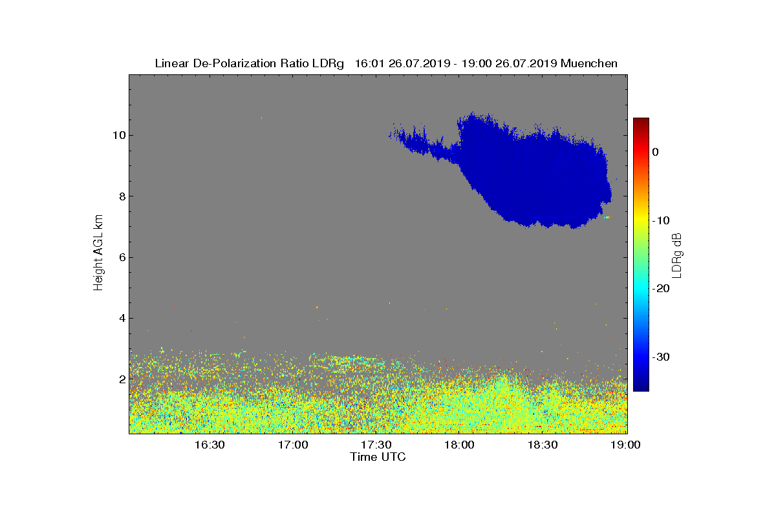Click the dark blue bottom of the colorbar
The height and width of the screenshot is (517, 776).
tap(641, 386)
